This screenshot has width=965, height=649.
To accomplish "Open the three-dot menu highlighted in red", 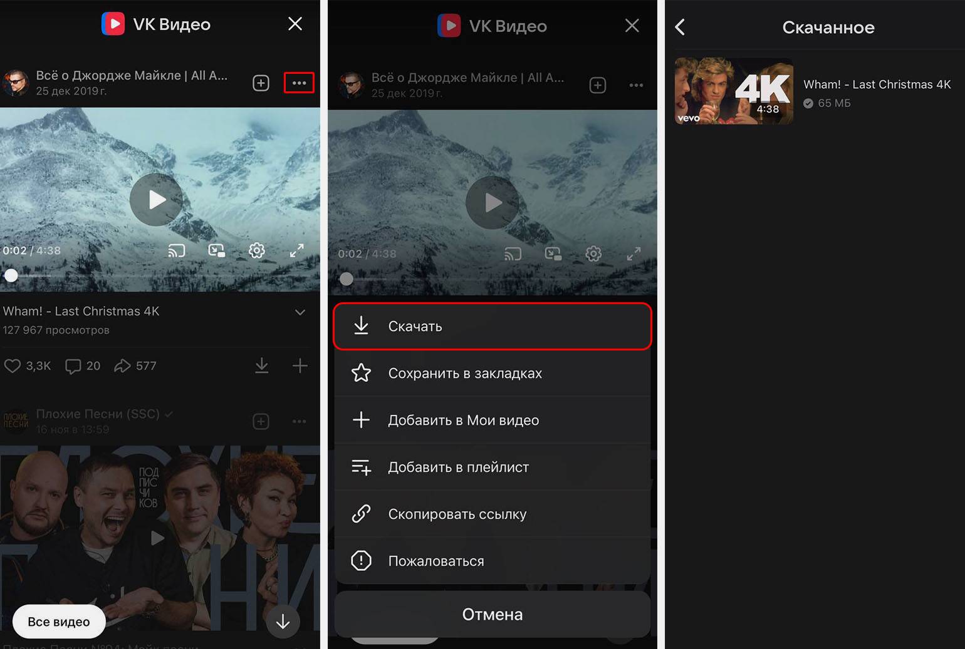I will [x=299, y=83].
